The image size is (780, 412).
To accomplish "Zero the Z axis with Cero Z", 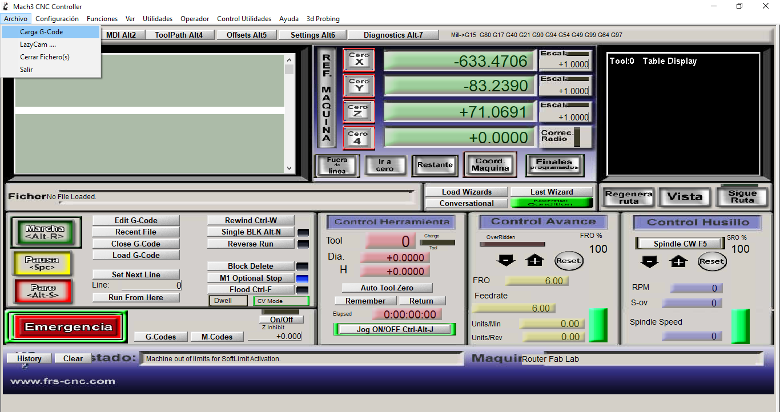I will tap(359, 111).
